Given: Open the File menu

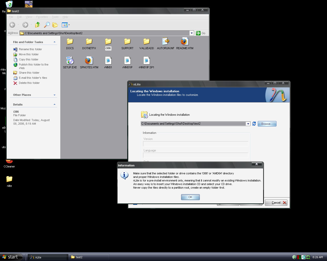Looking at the screenshot, I should pyautogui.click(x=11, y=17).
